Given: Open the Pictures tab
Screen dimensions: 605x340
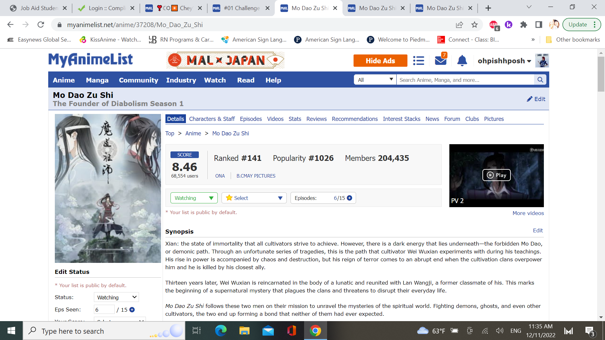Looking at the screenshot, I should pos(494,119).
